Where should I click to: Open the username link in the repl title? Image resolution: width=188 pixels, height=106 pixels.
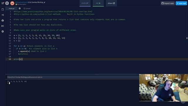point(21,2)
